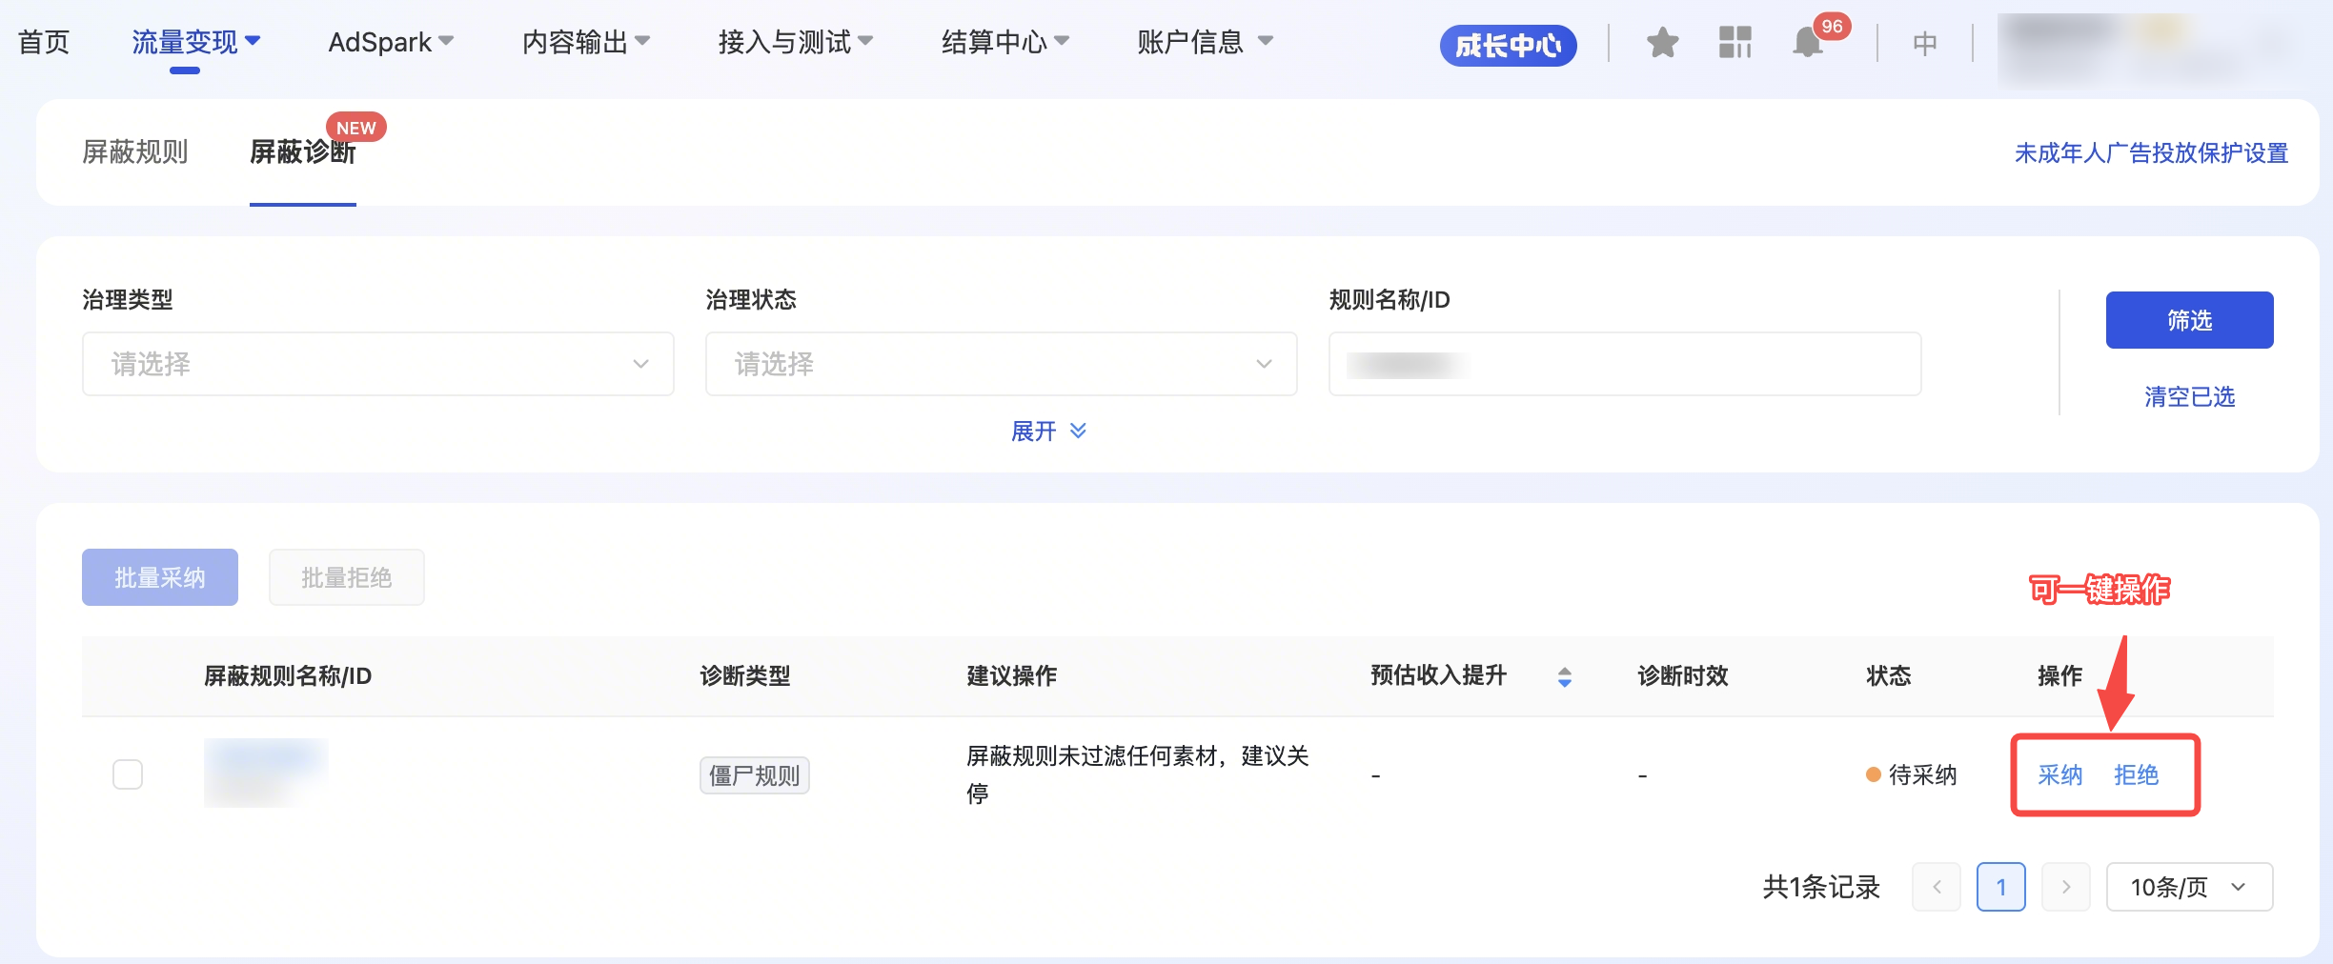Open the grid apps icon
2333x964 pixels.
click(1735, 43)
